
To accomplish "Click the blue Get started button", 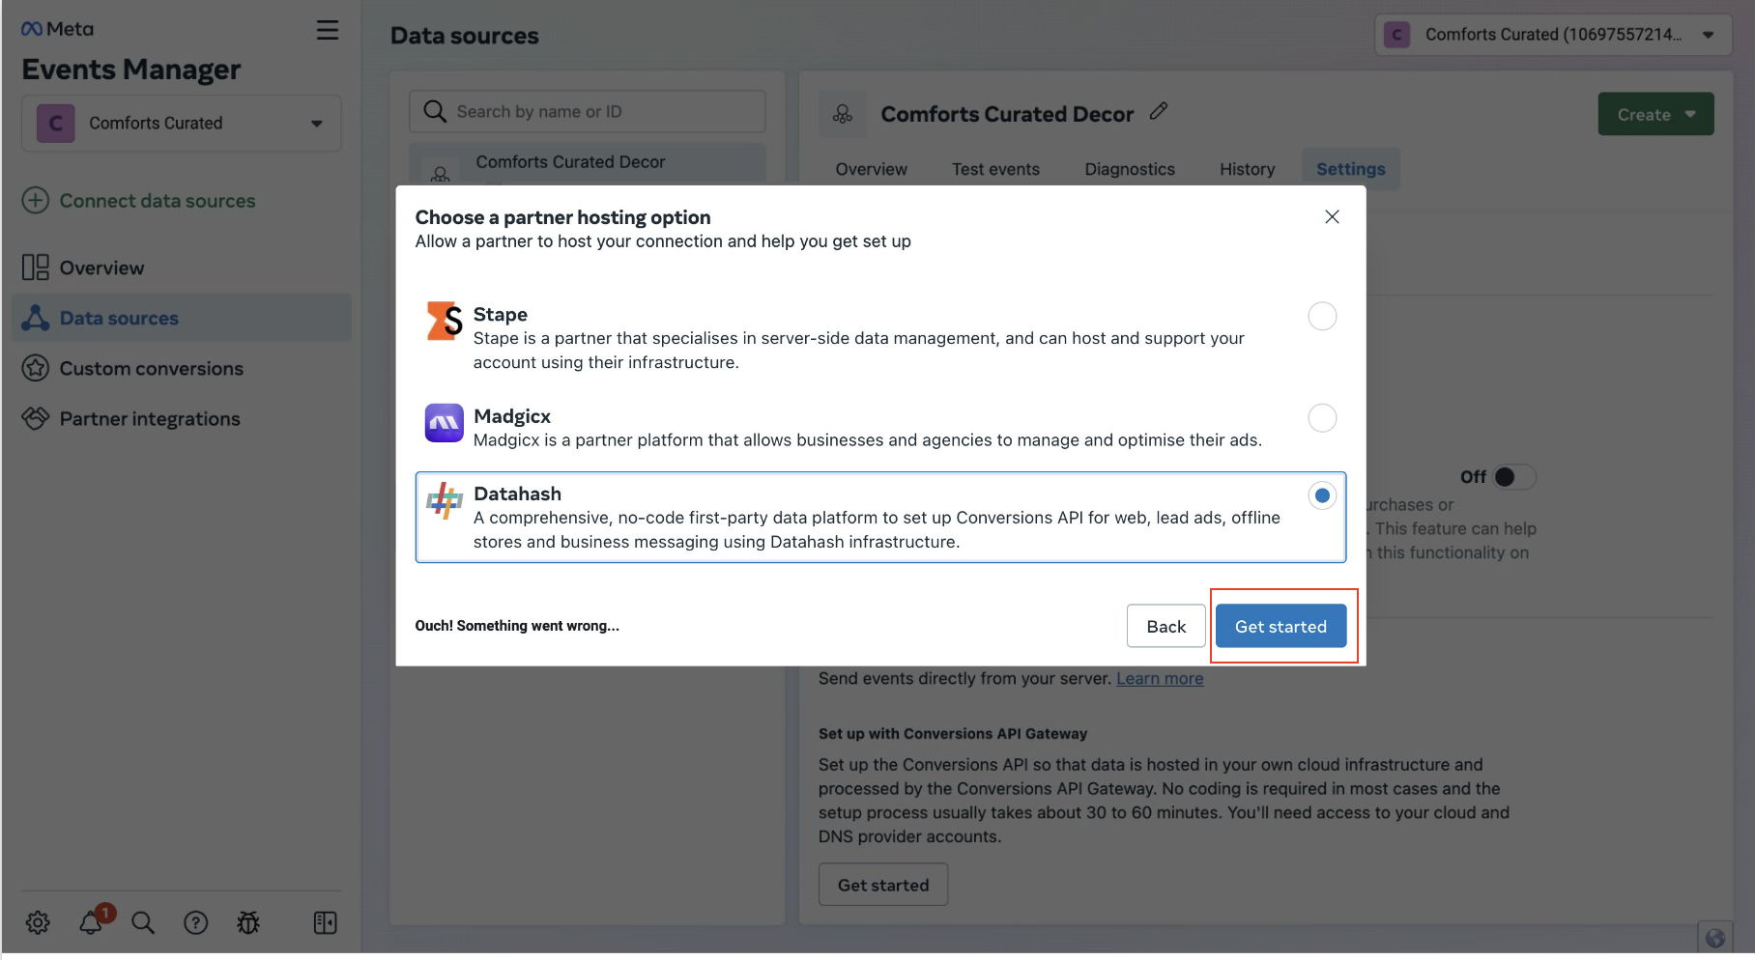I will pos(1280,626).
